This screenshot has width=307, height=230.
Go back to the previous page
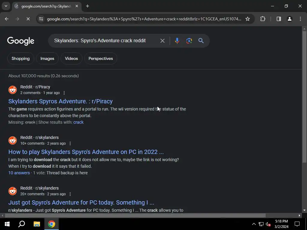(7, 19)
